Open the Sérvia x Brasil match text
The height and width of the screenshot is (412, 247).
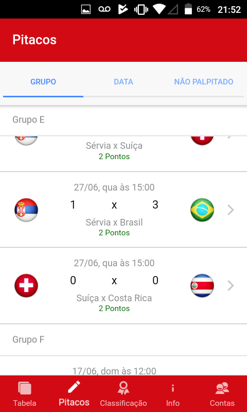(114, 222)
